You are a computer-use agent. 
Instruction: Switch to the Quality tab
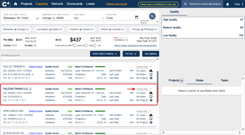pyautogui.click(x=174, y=12)
